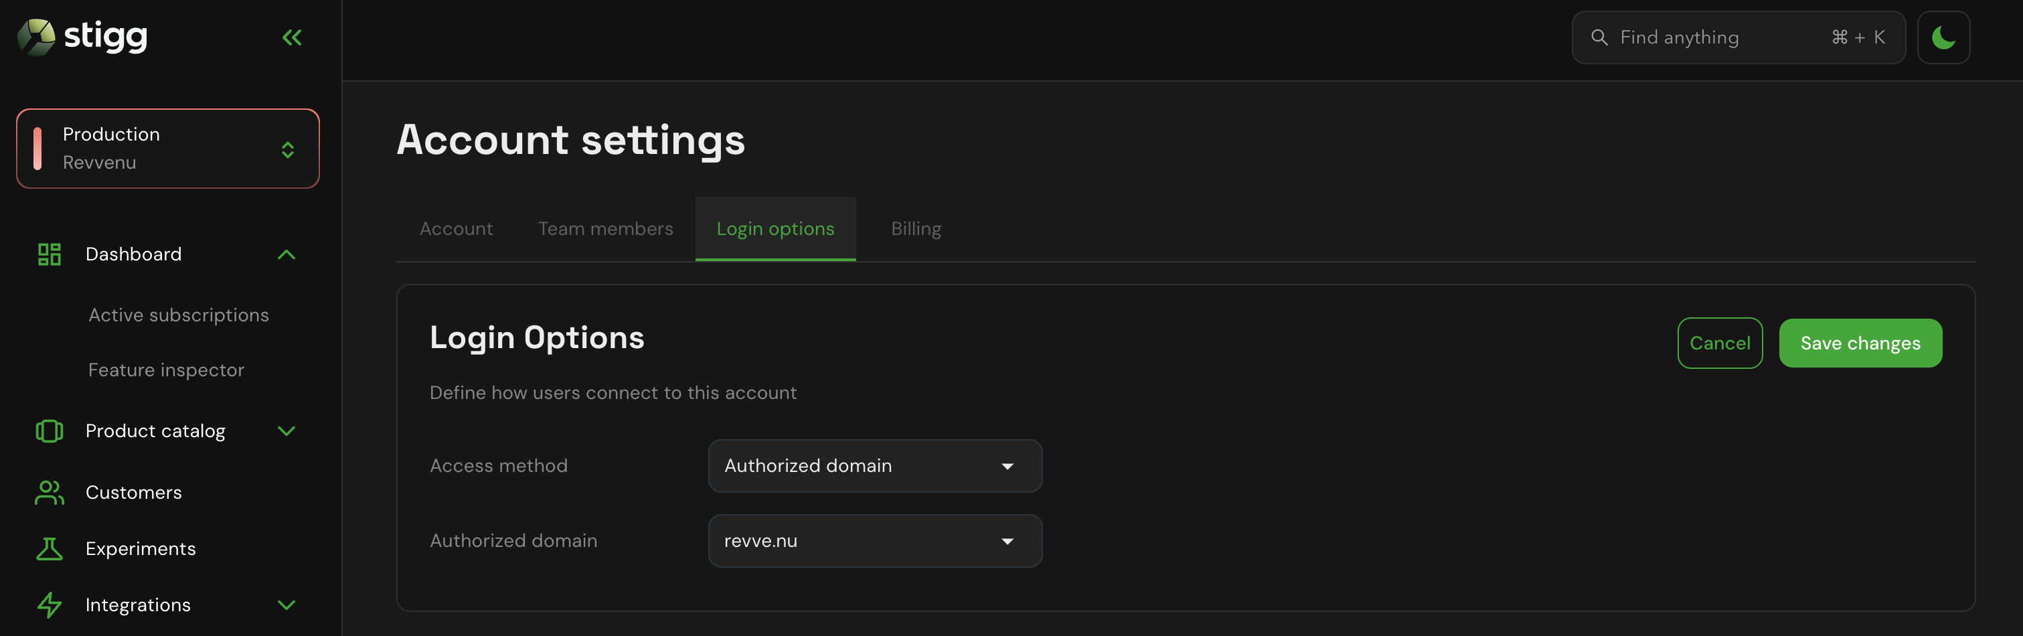Open the Access method dropdown
2023x636 pixels.
pos(875,465)
